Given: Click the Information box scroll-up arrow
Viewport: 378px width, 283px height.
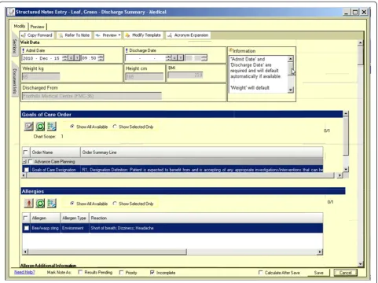Looking at the screenshot, I should click(291, 59).
